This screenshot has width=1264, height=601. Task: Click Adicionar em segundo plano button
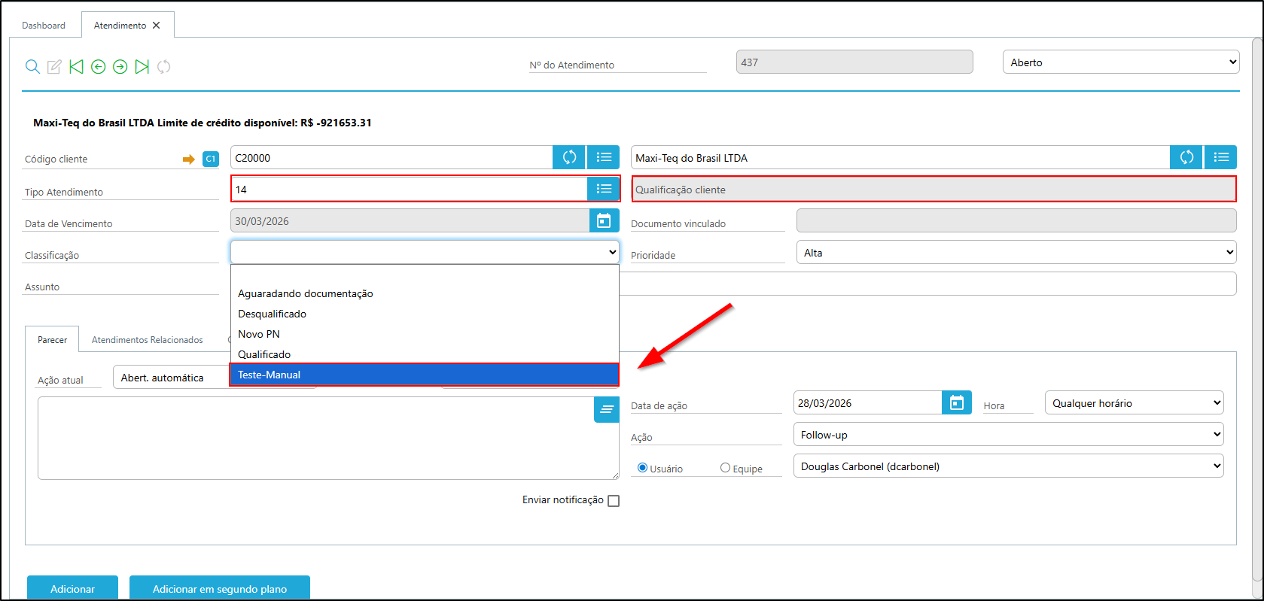point(220,588)
